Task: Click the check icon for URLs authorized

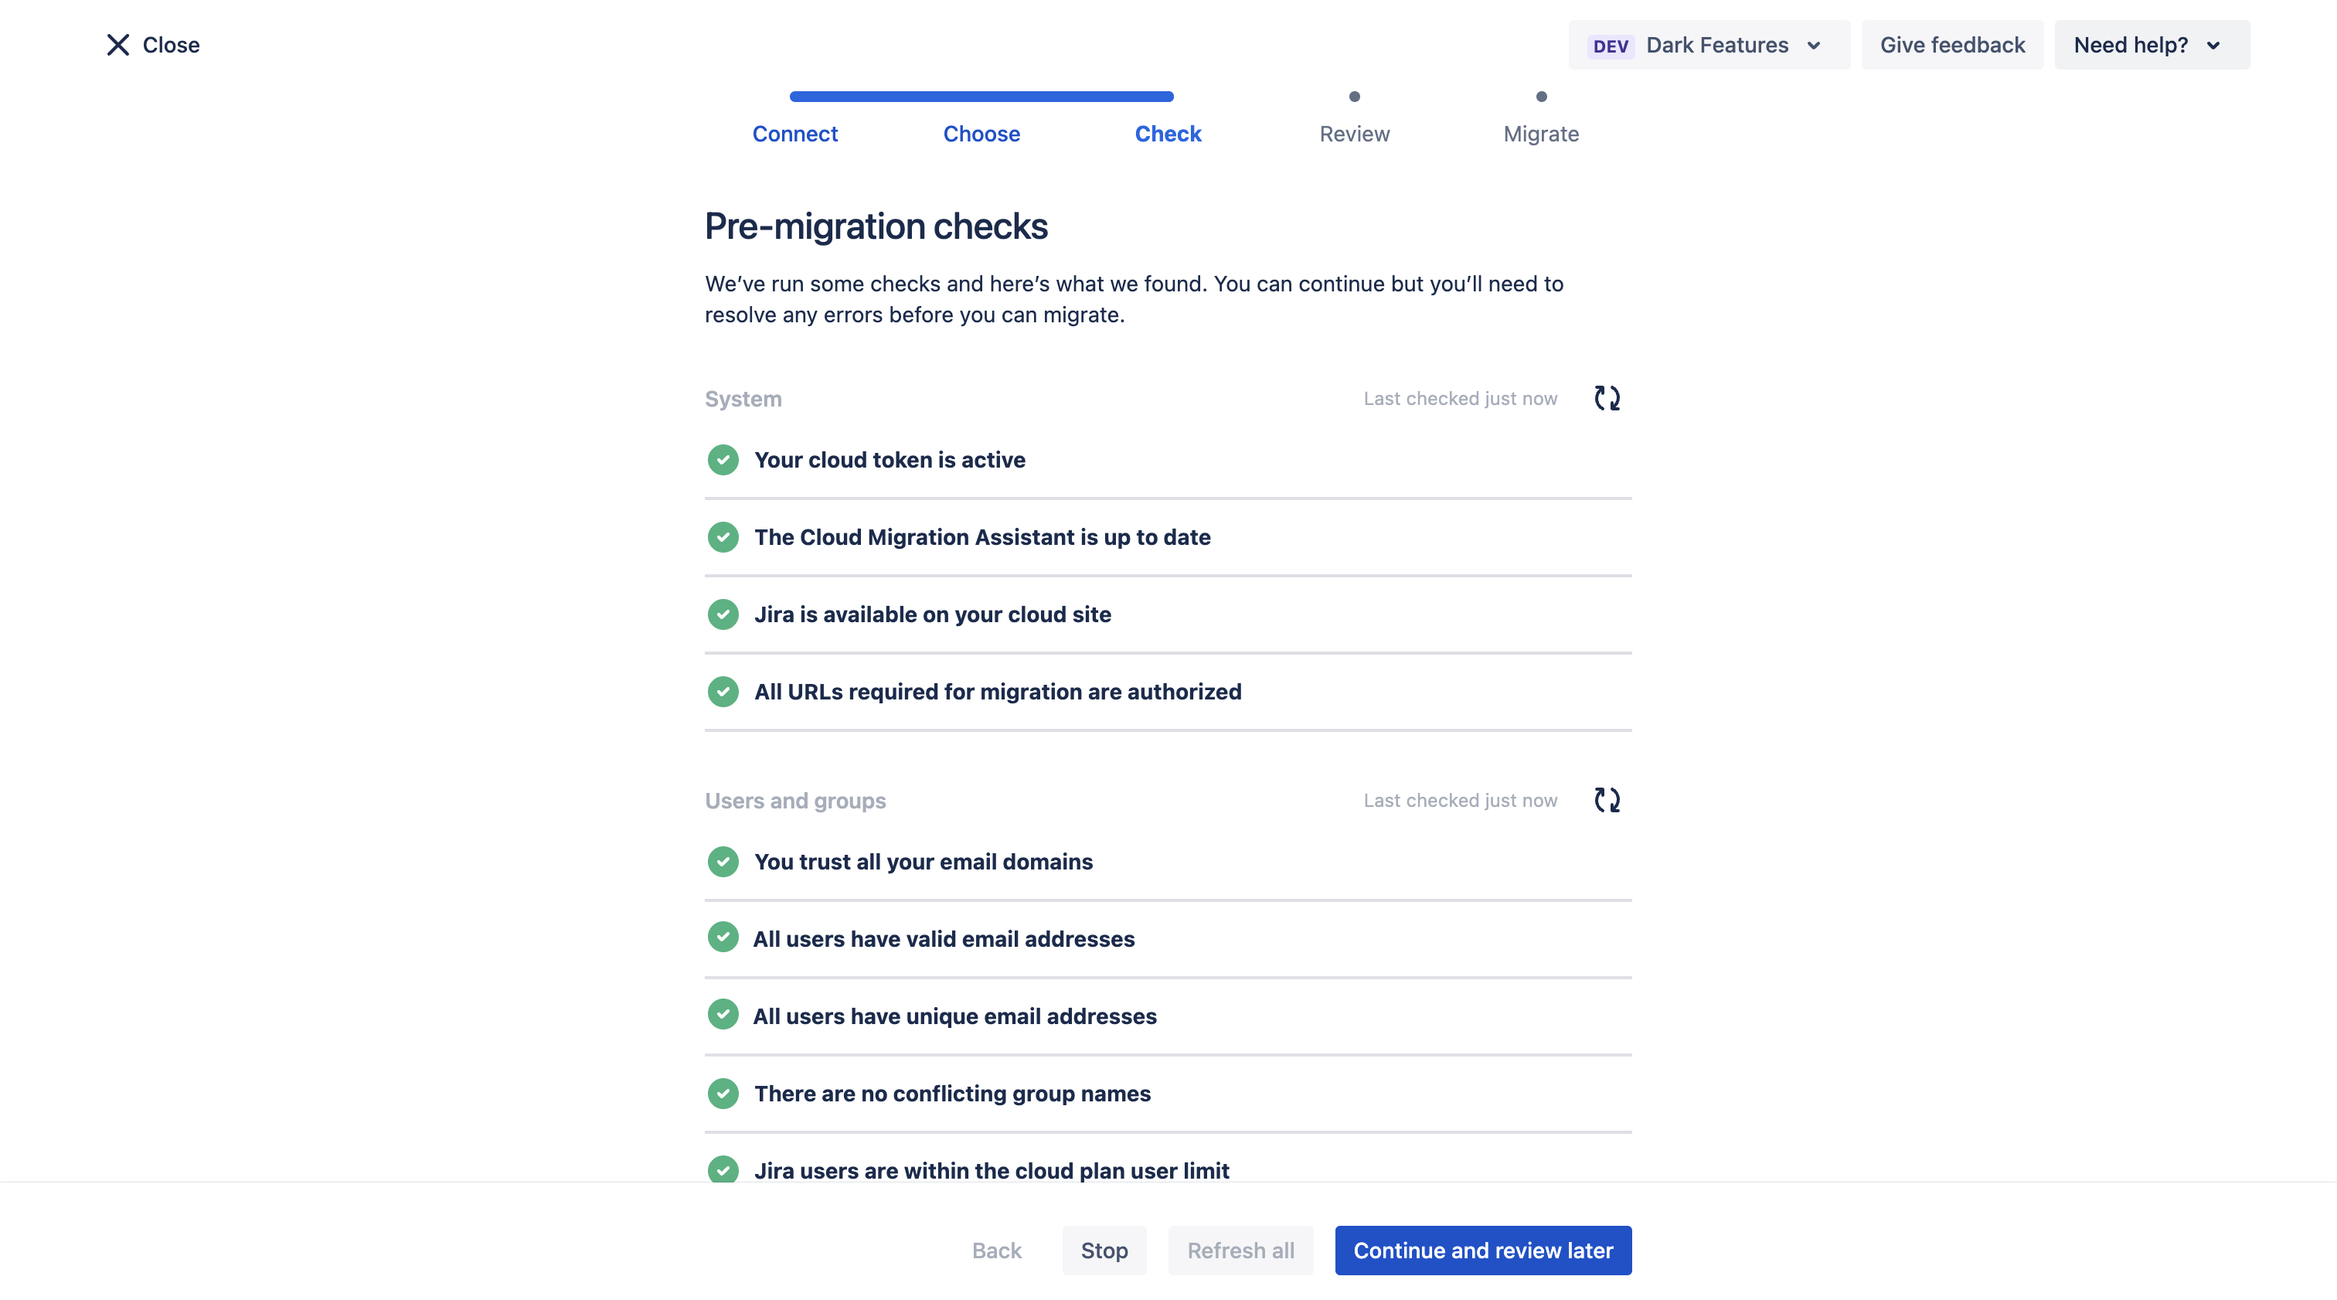Action: coord(723,691)
